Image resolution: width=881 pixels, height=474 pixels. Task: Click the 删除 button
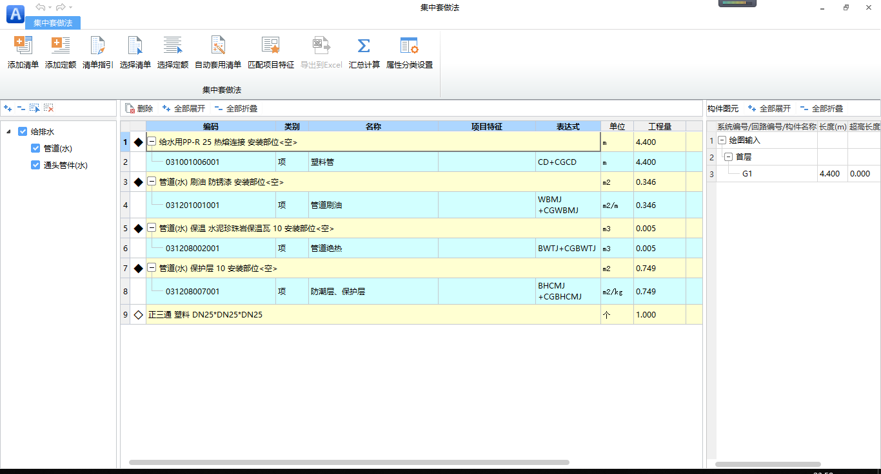pyautogui.click(x=139, y=109)
